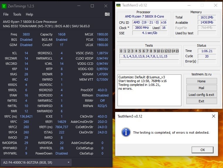The width and height of the screenshot is (223, 168).
Task: Click the test sequence field ...5,1,4,3,0,13
Action: tap(149, 56)
